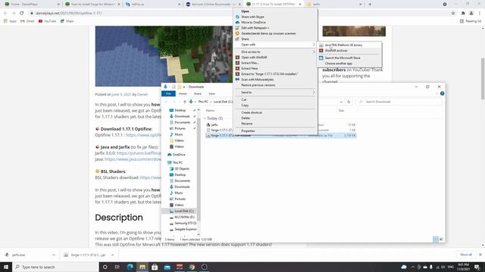Select Seagate Expansion drive in navigation pane
This screenshot has width=485, height=272.
click(x=185, y=229)
